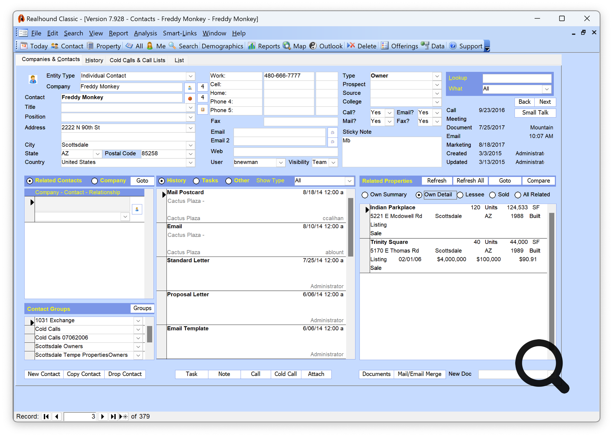Image resolution: width=613 pixels, height=437 pixels.
Task: Expand the Entity Type dropdown
Action: click(x=190, y=76)
